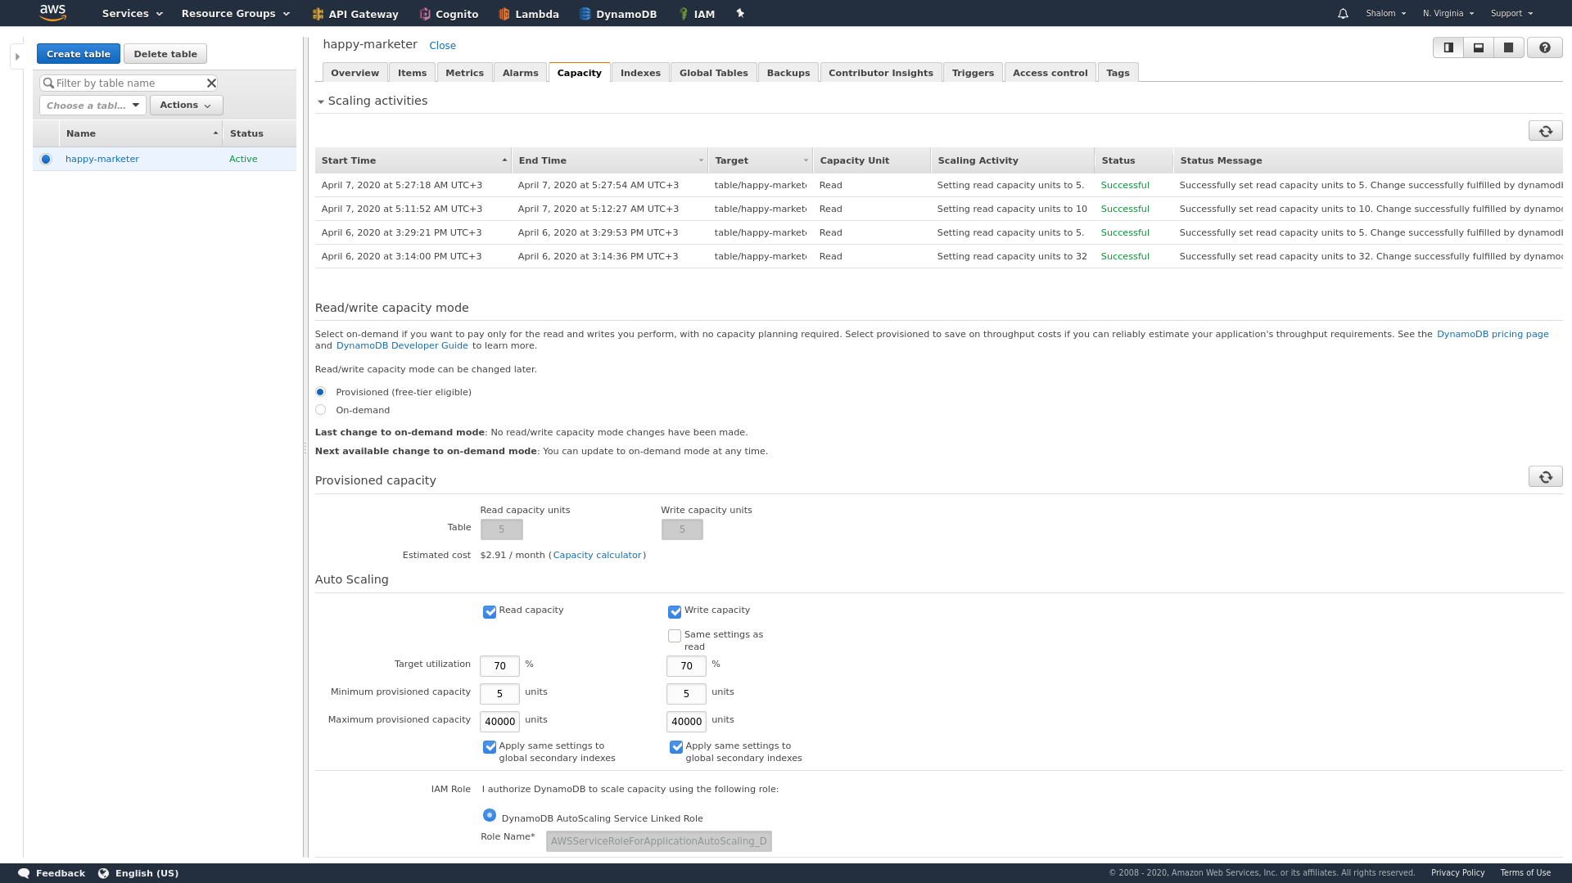Switch to the Metrics tab

coord(464,72)
